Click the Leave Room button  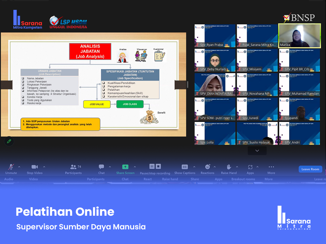(x=310, y=169)
